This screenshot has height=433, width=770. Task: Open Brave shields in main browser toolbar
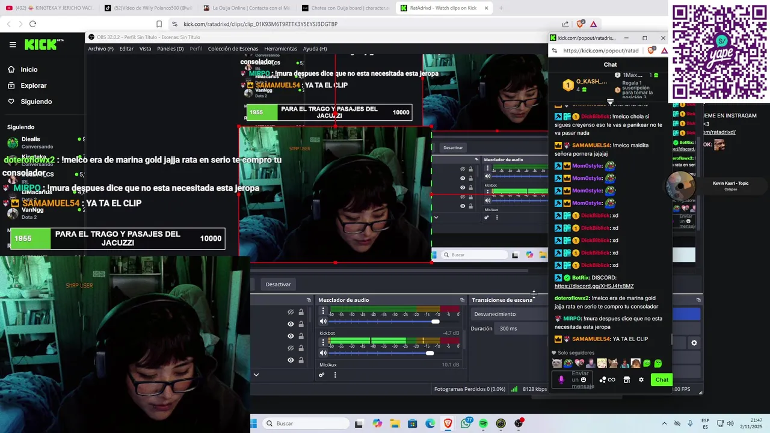click(580, 24)
